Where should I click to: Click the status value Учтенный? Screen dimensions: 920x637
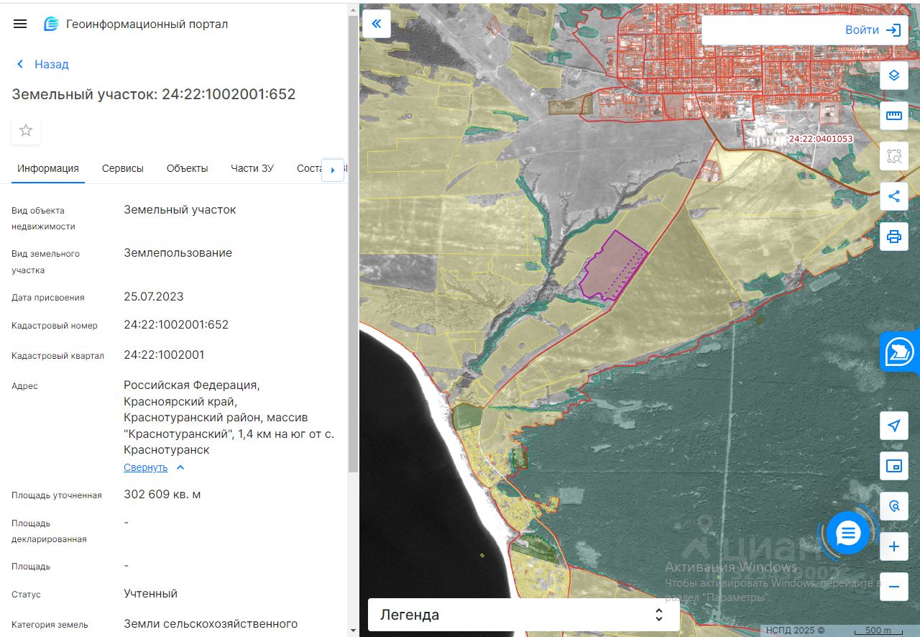pos(151,594)
